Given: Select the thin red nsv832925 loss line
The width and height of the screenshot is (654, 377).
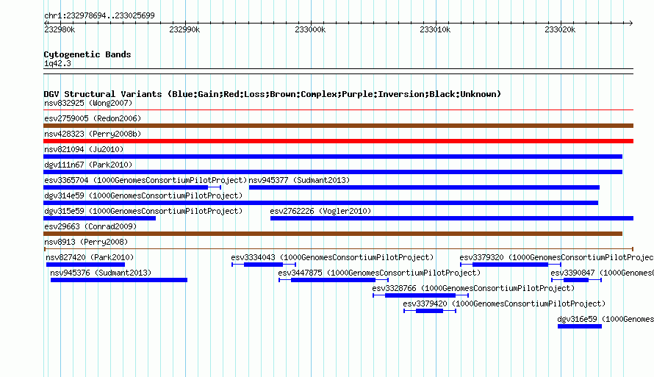Looking at the screenshot, I should pos(338,110).
